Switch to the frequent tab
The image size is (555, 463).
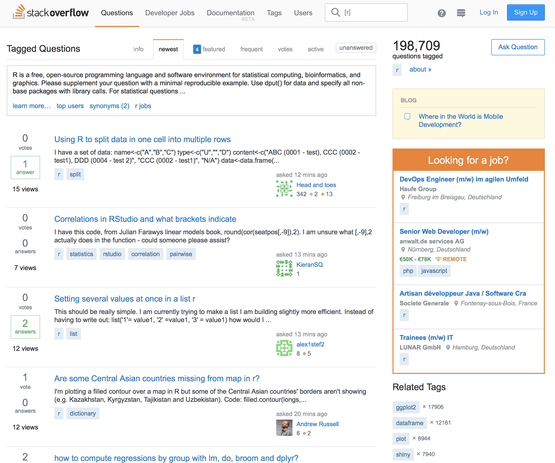[x=251, y=49]
